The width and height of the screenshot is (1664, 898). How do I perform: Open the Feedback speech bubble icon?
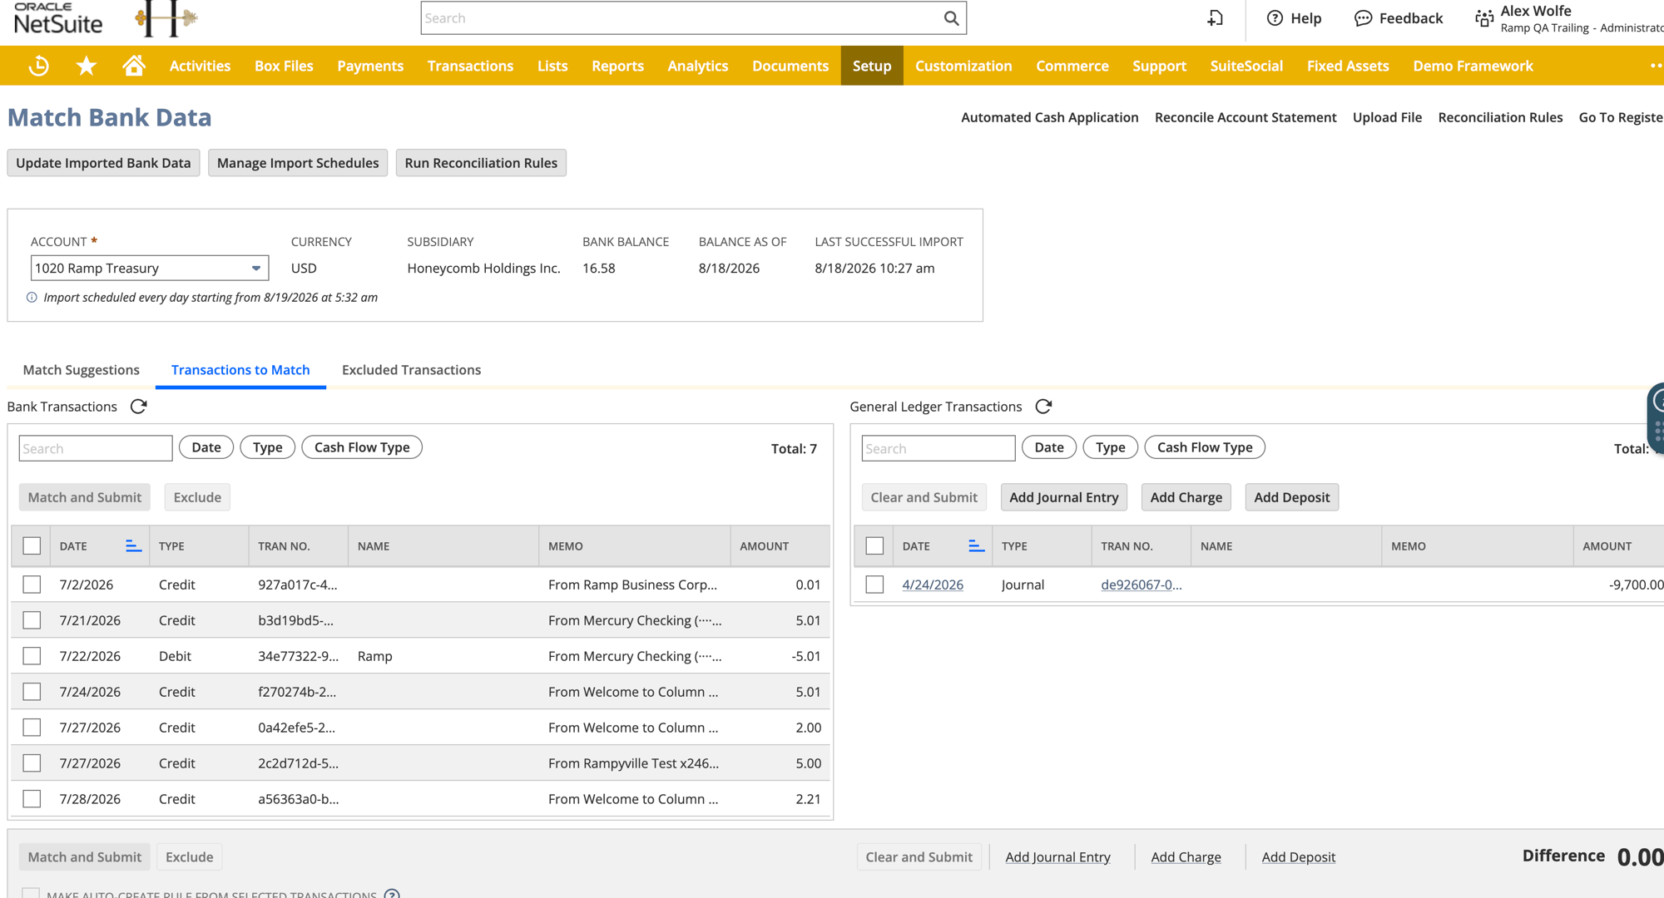[x=1363, y=18]
